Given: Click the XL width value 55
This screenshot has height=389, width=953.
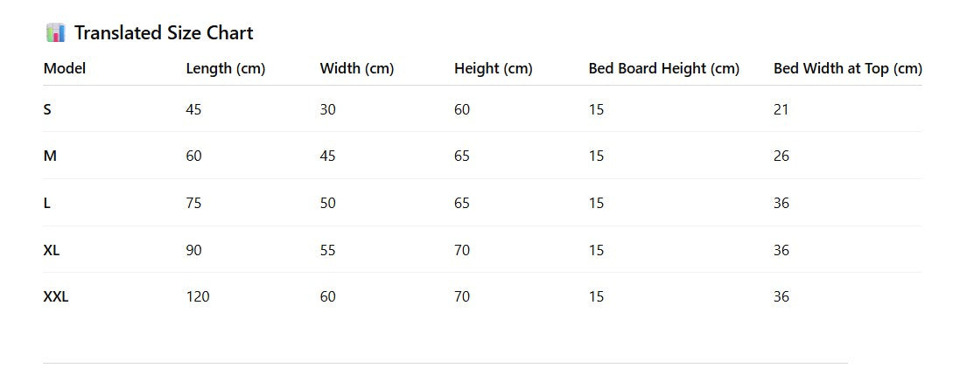Looking at the screenshot, I should tap(327, 250).
